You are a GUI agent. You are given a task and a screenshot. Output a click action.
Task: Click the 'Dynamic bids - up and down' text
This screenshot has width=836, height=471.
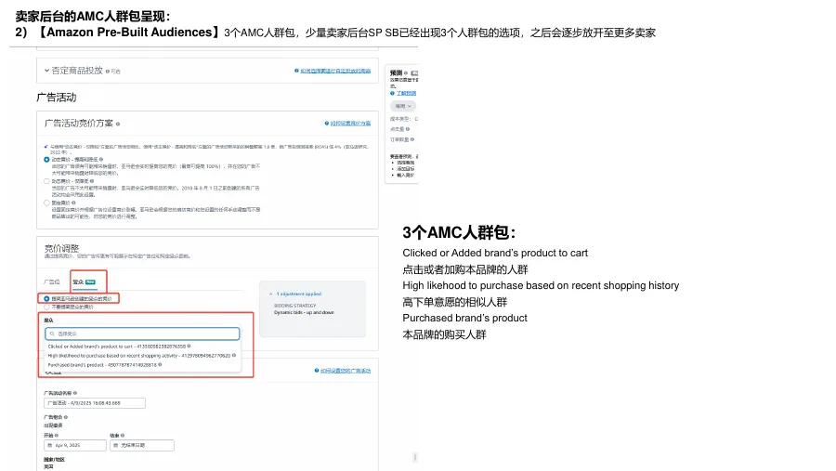304,312
